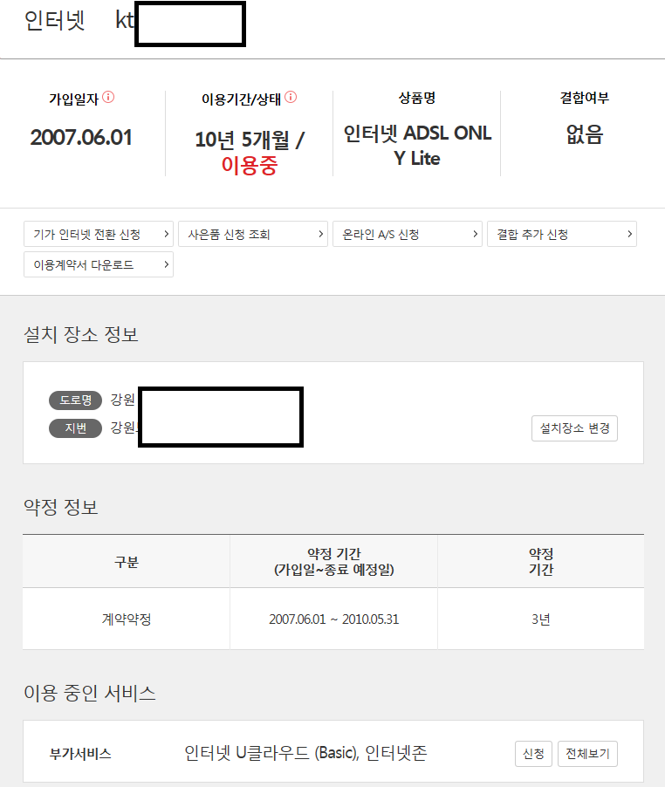The width and height of the screenshot is (665, 787).
Task: Click the 설치장소 변경 button
Action: [x=574, y=428]
